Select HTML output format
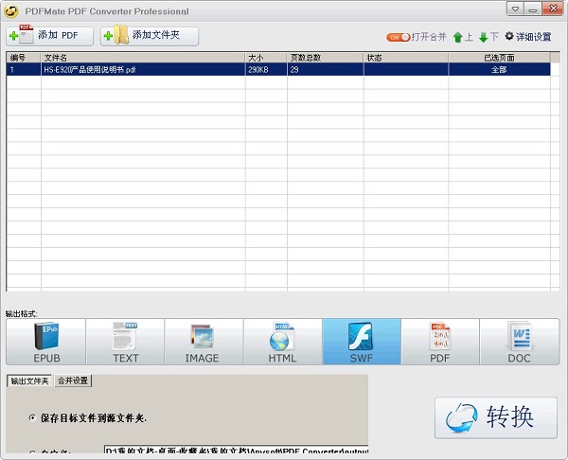Screen dimensions: 568x460 point(282,342)
